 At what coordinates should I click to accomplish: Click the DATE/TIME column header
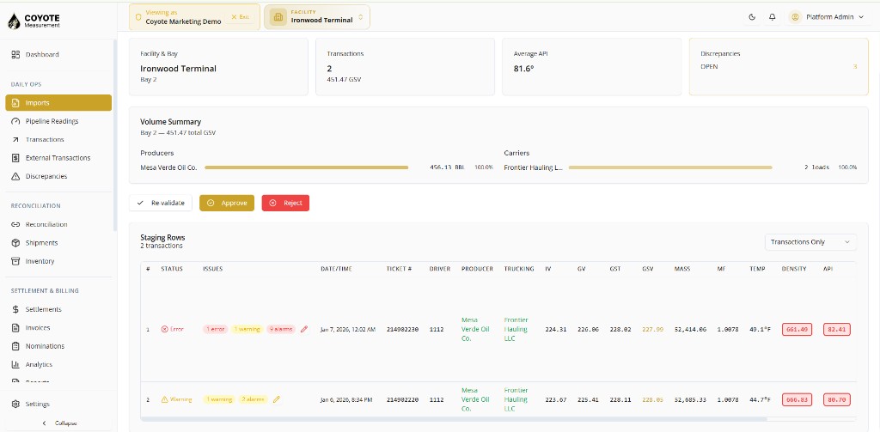tap(336, 269)
